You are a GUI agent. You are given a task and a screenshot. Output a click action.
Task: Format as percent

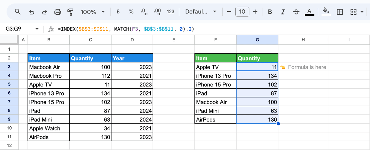coord(131,12)
